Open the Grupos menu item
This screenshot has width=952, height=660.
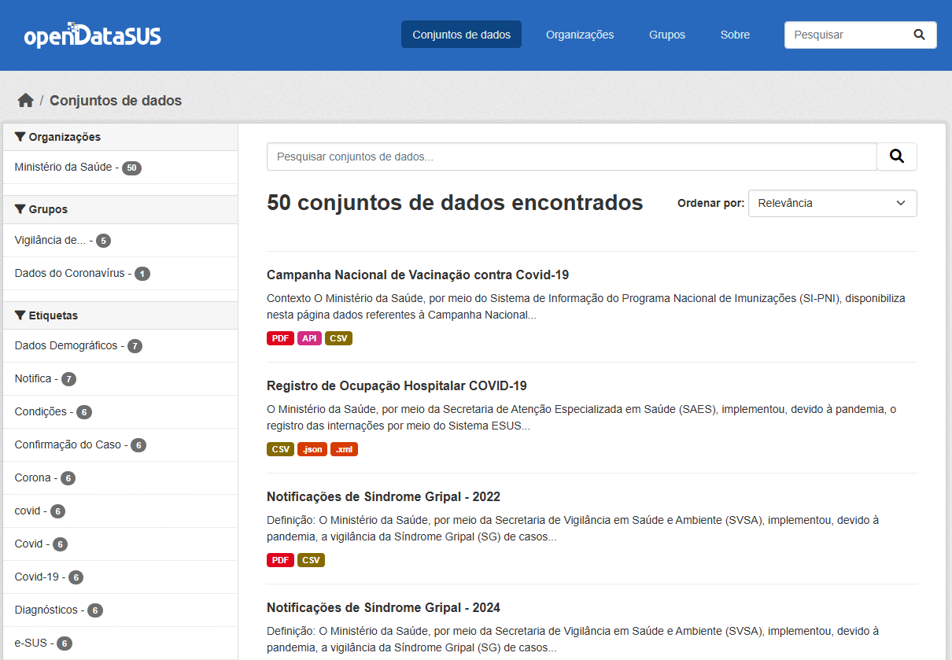667,35
